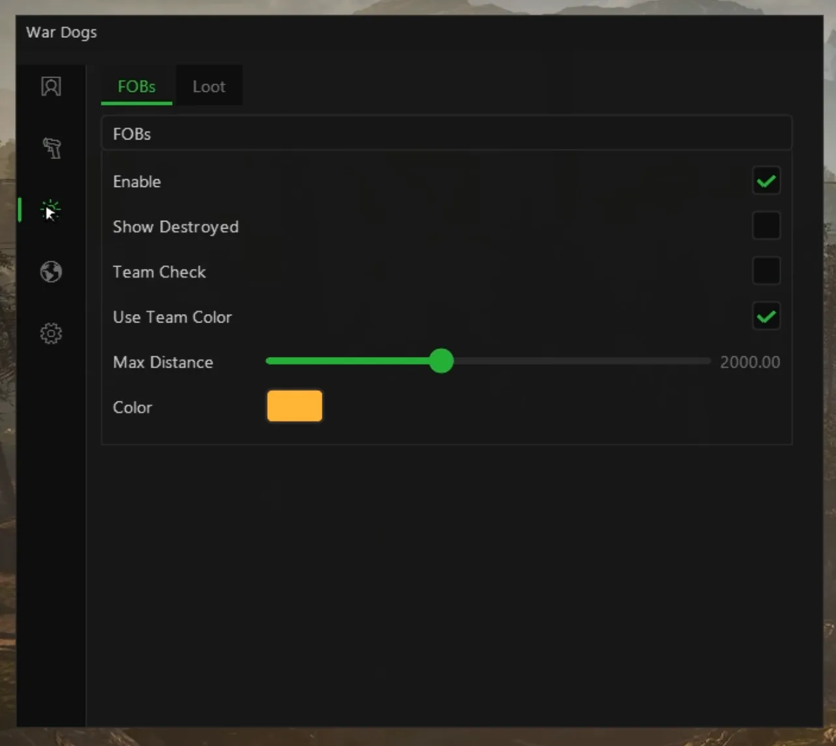Screen dimensions: 836x746
Task: Open the globe world sidebar icon
Action: 51,272
